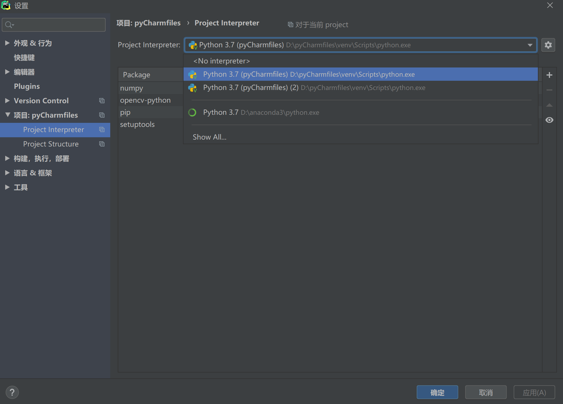
Task: Click the interpreter settings gear icon
Action: pos(548,45)
